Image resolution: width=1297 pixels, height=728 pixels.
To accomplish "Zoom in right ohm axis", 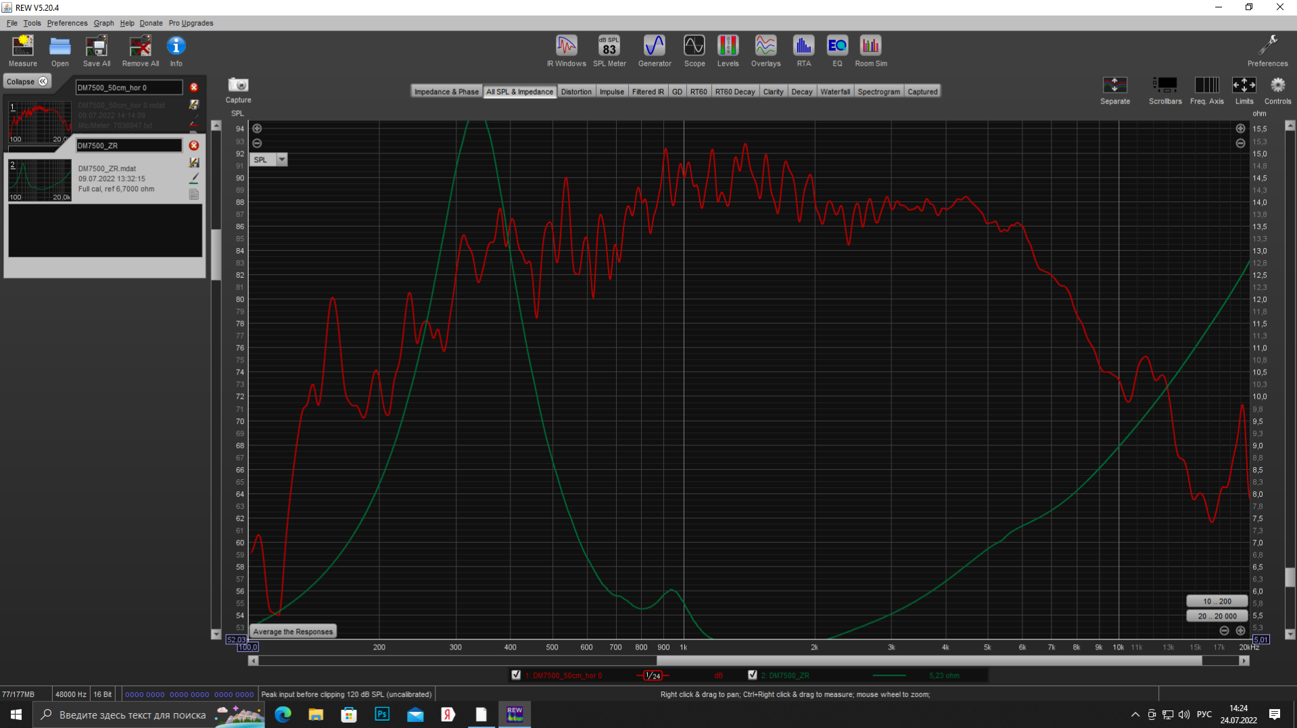I will coord(1240,128).
